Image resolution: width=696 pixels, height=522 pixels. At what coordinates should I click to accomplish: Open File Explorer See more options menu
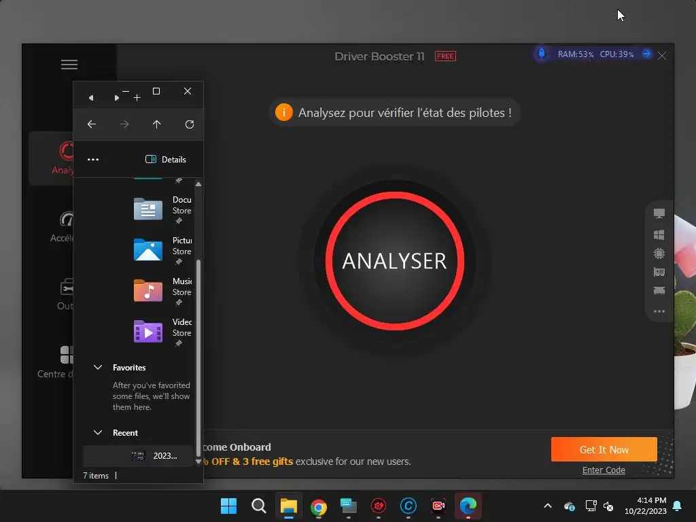pos(93,159)
